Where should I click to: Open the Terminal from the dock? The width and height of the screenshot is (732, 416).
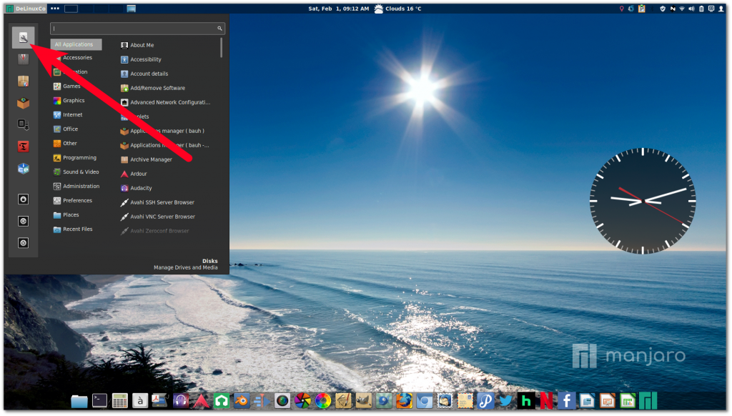(99, 400)
